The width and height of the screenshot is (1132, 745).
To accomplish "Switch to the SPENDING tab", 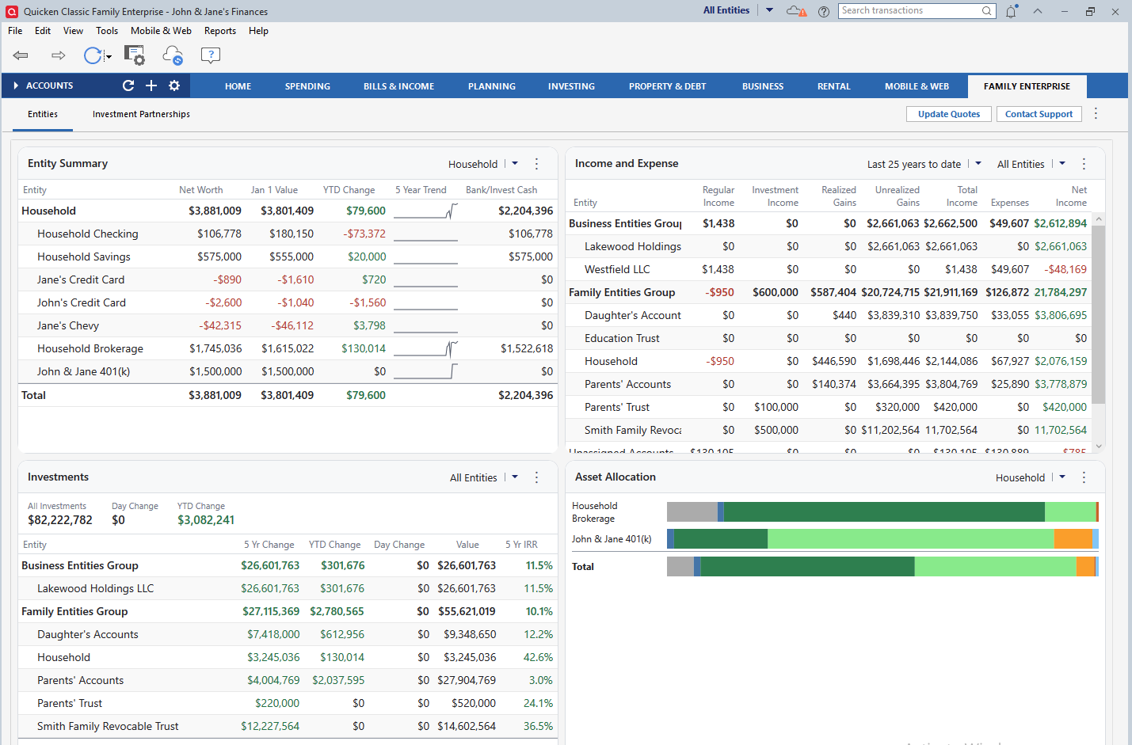I will coord(307,86).
